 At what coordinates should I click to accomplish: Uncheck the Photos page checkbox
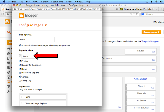[x=20, y=61]
